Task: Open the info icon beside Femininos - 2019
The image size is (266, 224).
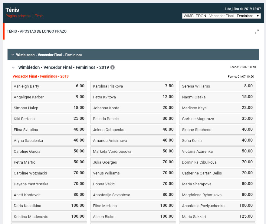Action: (x=113, y=67)
